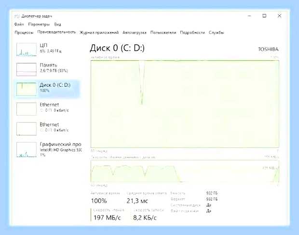Viewport: 299px width, 235px height.
Task: Select the Графический процессор graph thumbnail
Action: coord(27,149)
